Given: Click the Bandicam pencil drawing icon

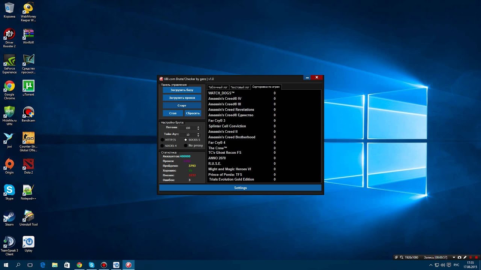Looking at the screenshot, I should (x=465, y=257).
